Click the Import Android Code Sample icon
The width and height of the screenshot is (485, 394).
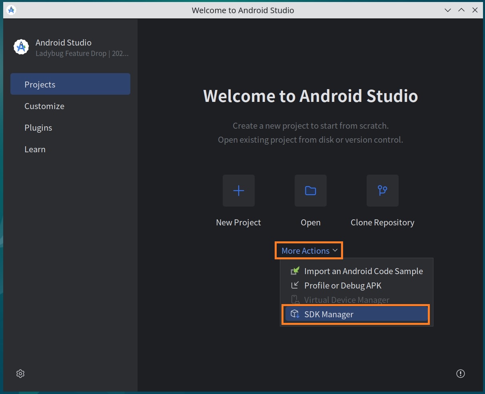(295, 271)
